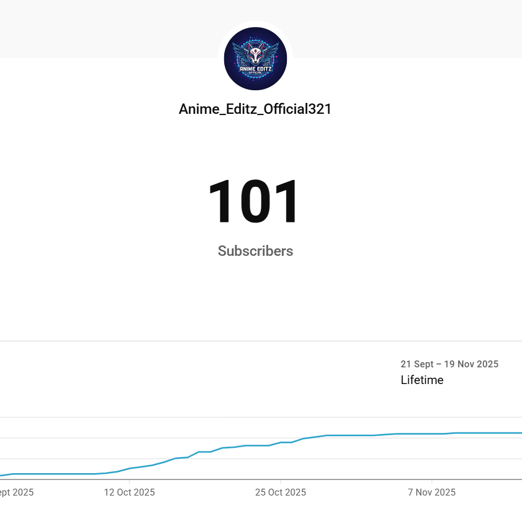Click the 7 Nov 2025 axis label
The width and height of the screenshot is (522, 522).
click(x=431, y=492)
